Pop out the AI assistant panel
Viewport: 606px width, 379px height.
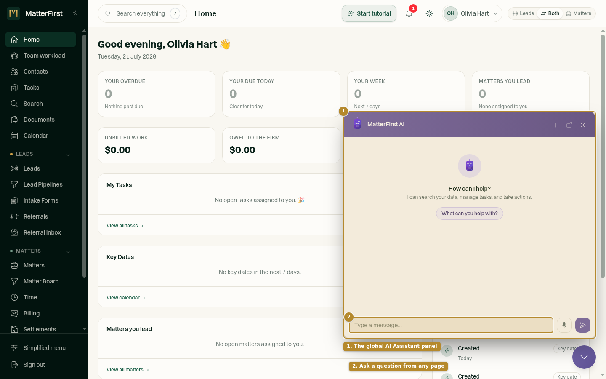569,125
